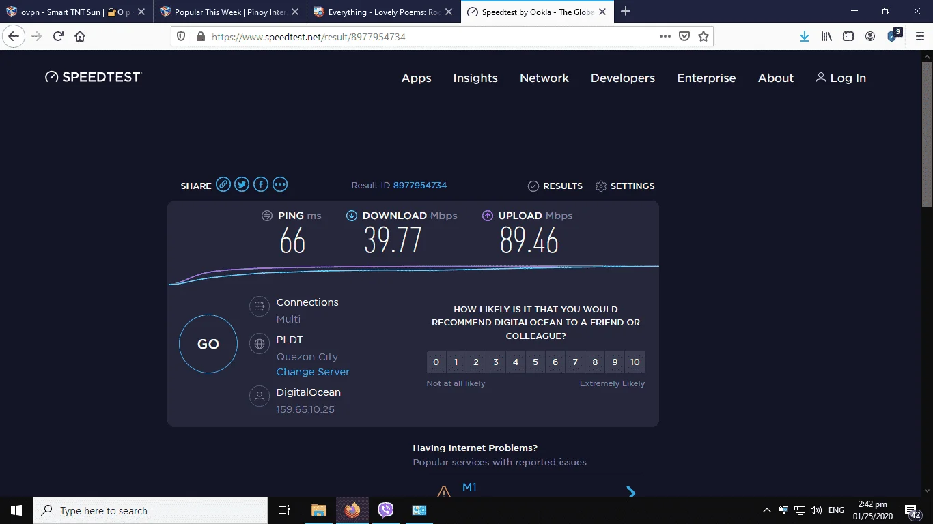Switch to Popular This Week tab
This screenshot has height=524, width=933.
(230, 12)
